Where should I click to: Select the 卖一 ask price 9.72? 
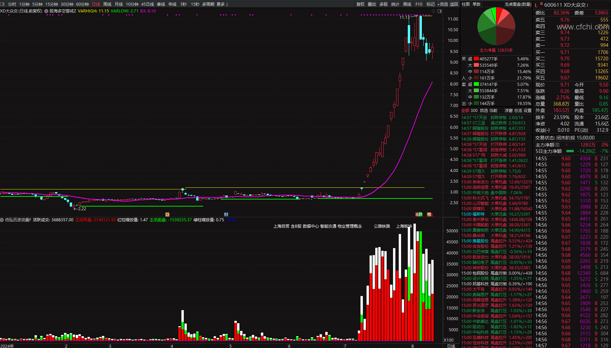coord(565,45)
